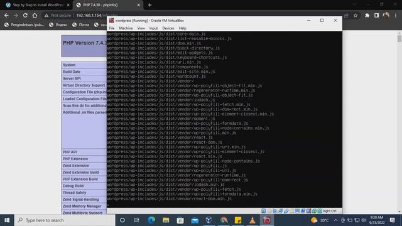Click the Not secure site info warning
The width and height of the screenshot is (402, 226).
click(58, 15)
